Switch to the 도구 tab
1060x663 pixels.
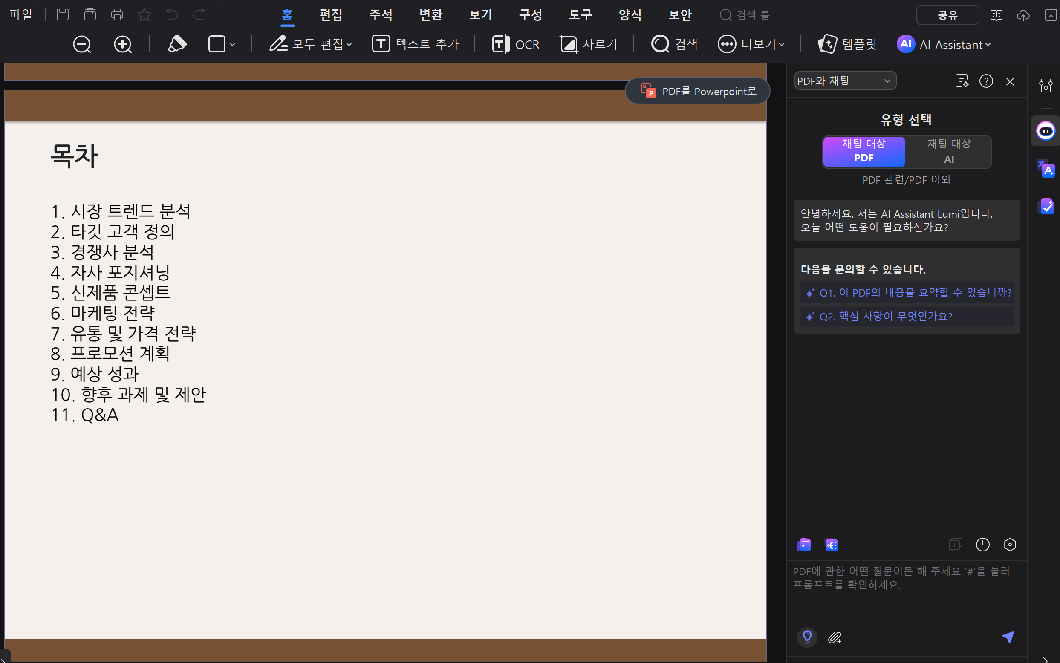pyautogui.click(x=581, y=15)
